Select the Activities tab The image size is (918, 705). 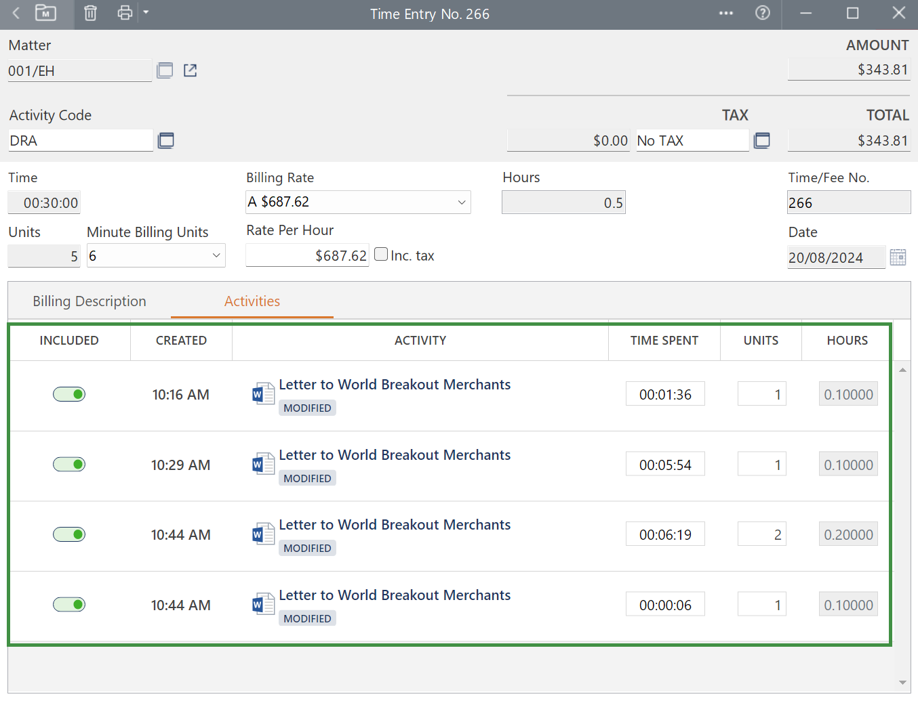tap(252, 301)
